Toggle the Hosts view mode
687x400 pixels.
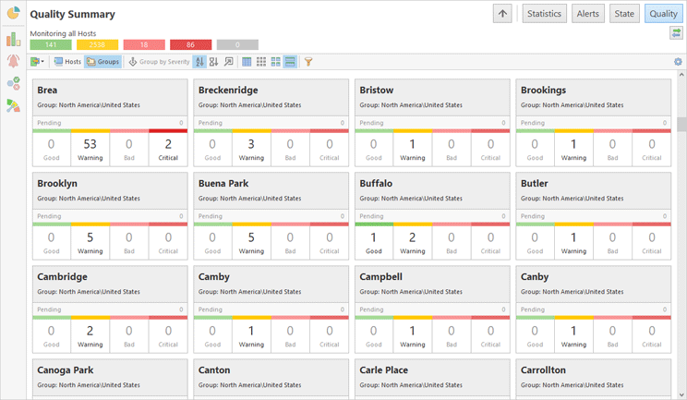click(67, 62)
